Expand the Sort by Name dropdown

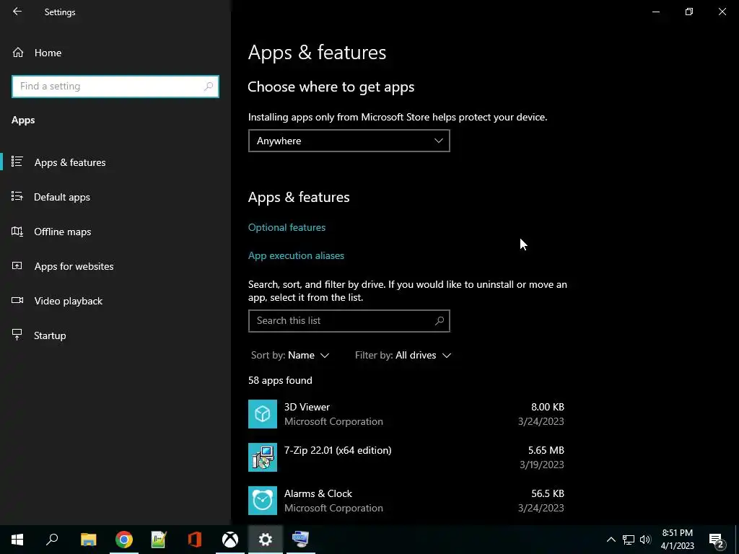(x=290, y=355)
